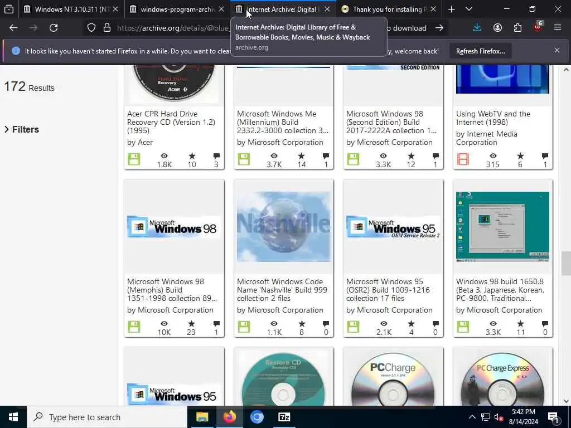Open Windows 95 OSR2 Build 1009-1216 title
Viewport: 571px width, 428px height.
388,290
